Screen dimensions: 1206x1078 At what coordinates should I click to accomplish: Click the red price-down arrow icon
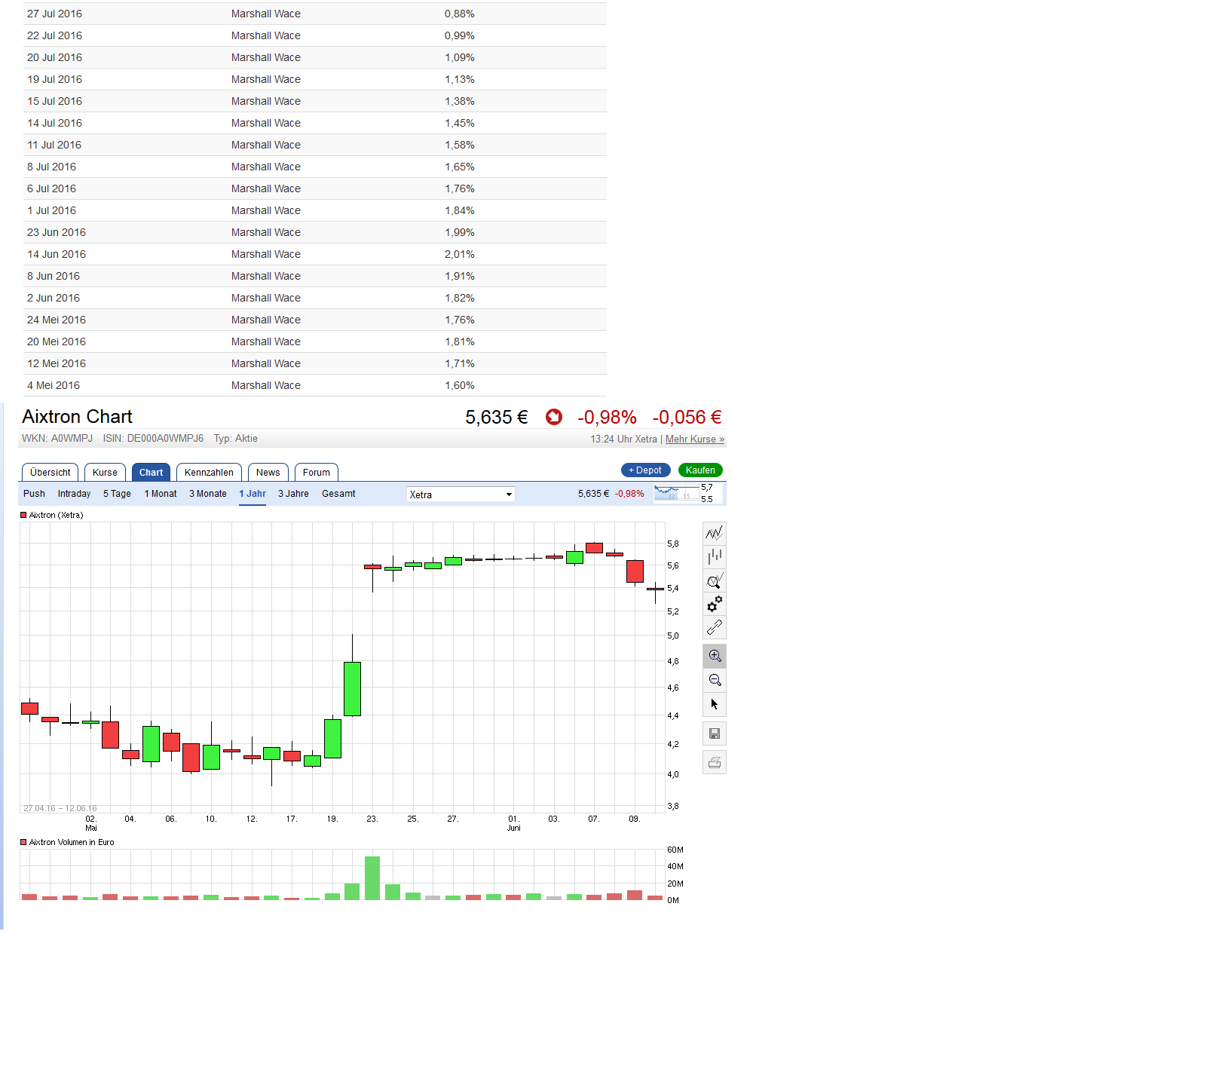554,417
